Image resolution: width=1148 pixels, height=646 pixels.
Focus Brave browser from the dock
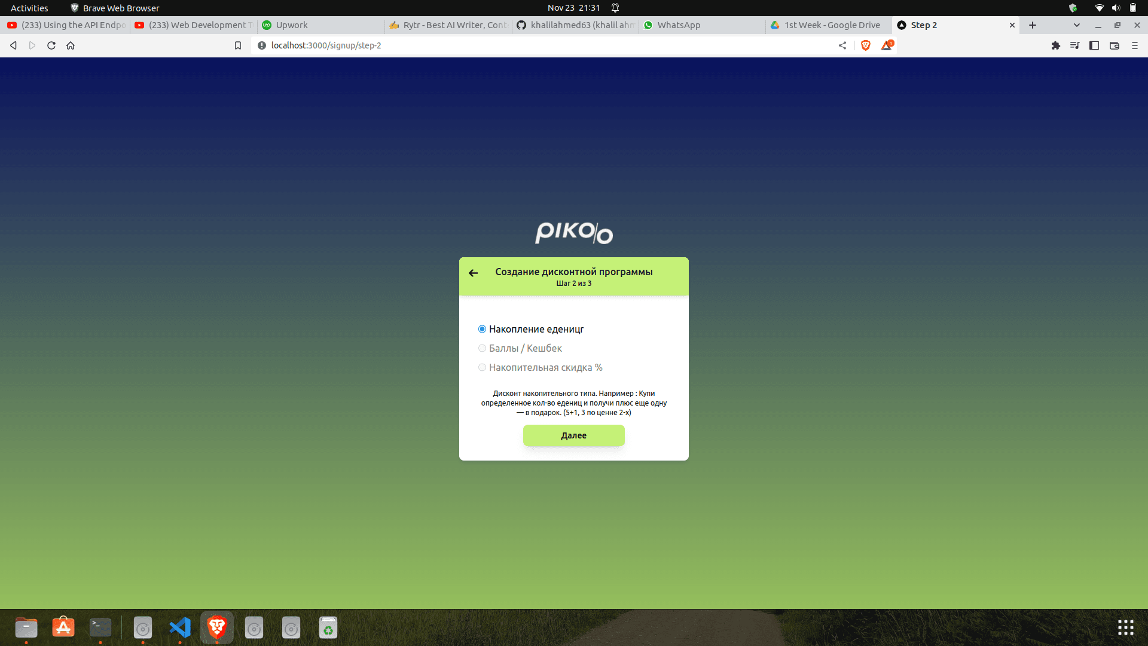point(217,627)
